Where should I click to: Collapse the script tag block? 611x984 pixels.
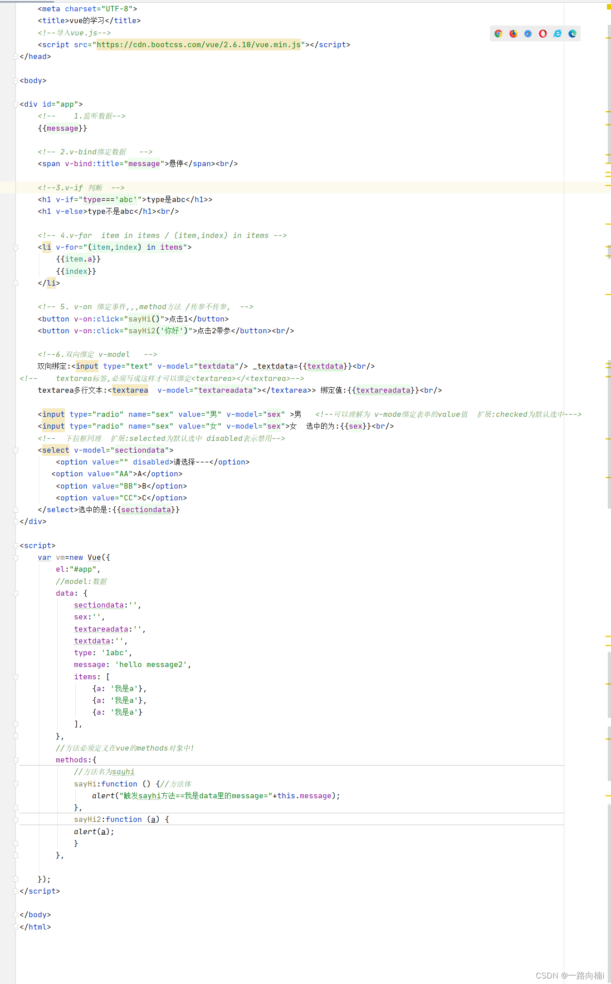(16, 546)
